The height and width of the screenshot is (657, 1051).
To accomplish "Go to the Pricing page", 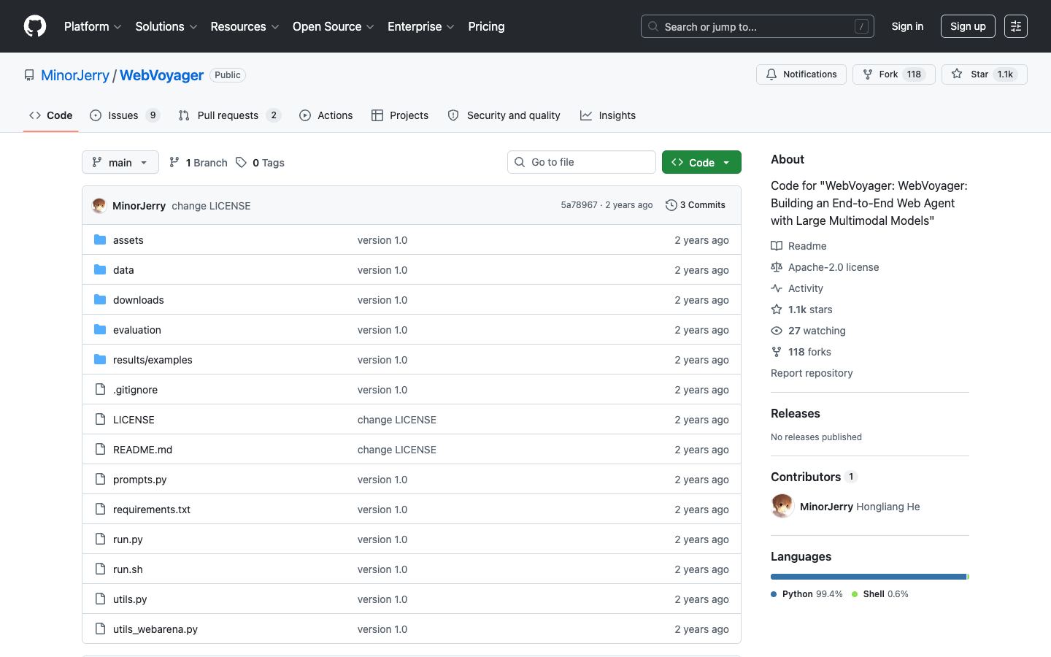I will pos(486,26).
